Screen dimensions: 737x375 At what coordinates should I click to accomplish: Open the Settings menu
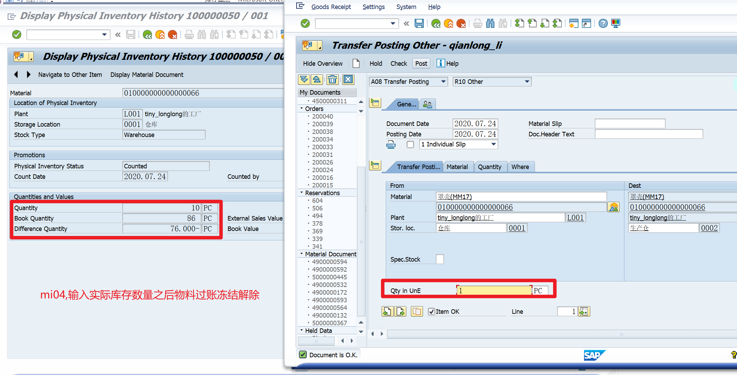(374, 7)
